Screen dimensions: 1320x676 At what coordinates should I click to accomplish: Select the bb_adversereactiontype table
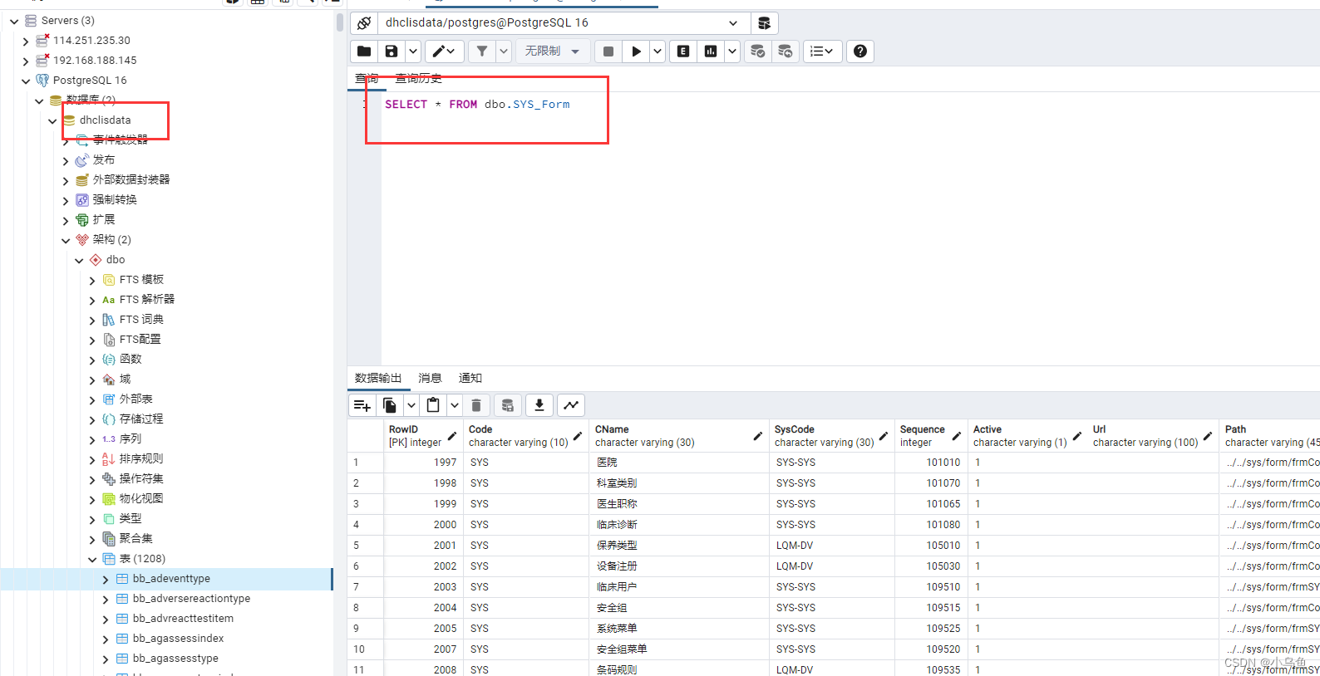tap(191, 599)
